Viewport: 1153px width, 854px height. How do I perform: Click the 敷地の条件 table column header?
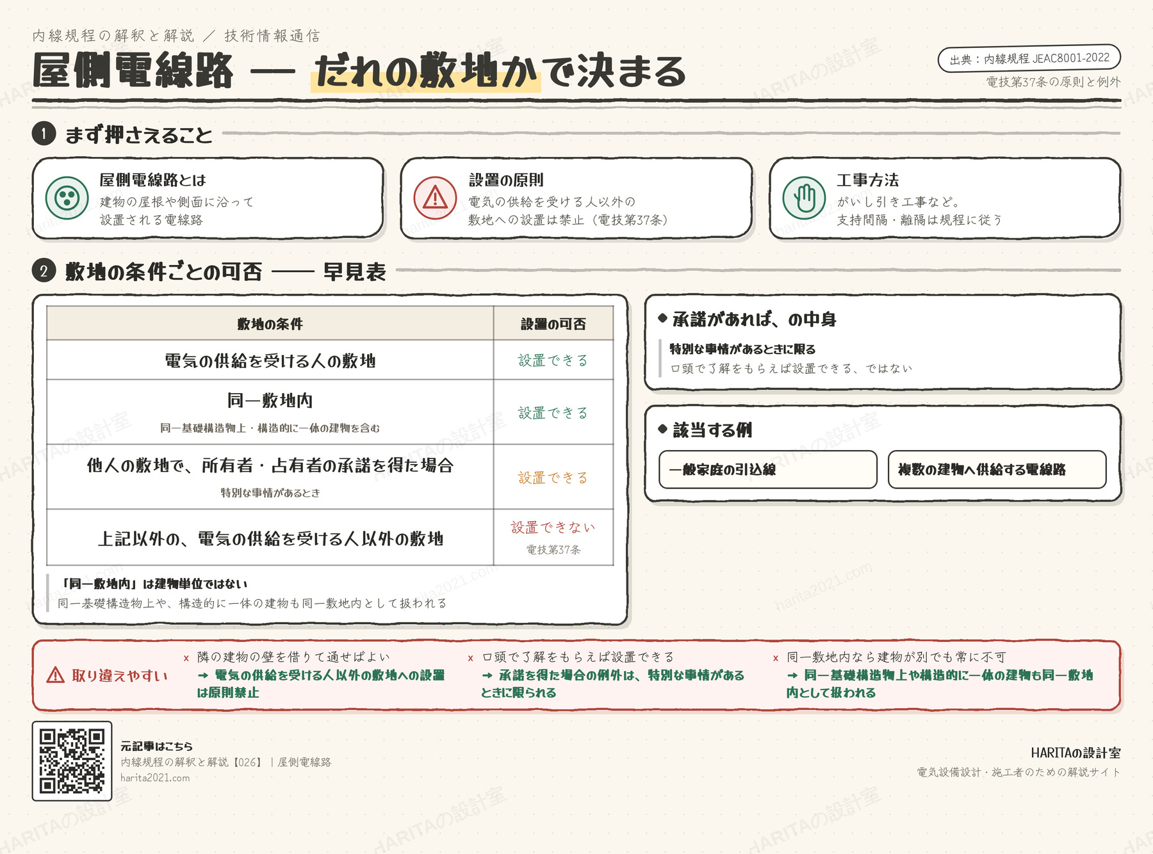point(270,323)
